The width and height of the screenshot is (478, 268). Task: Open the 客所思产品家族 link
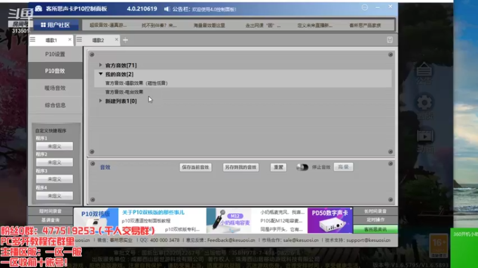(x=365, y=25)
